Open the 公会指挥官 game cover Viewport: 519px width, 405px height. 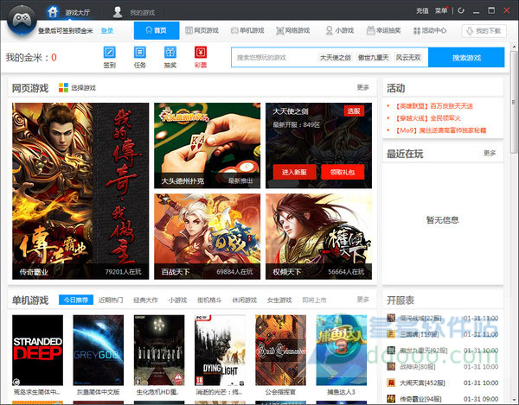(280, 350)
